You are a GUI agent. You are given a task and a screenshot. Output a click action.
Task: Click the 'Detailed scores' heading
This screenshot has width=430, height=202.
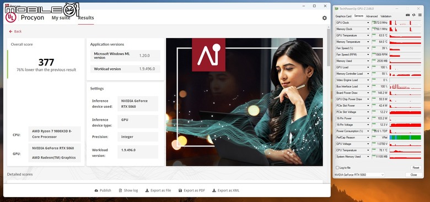tap(20, 174)
